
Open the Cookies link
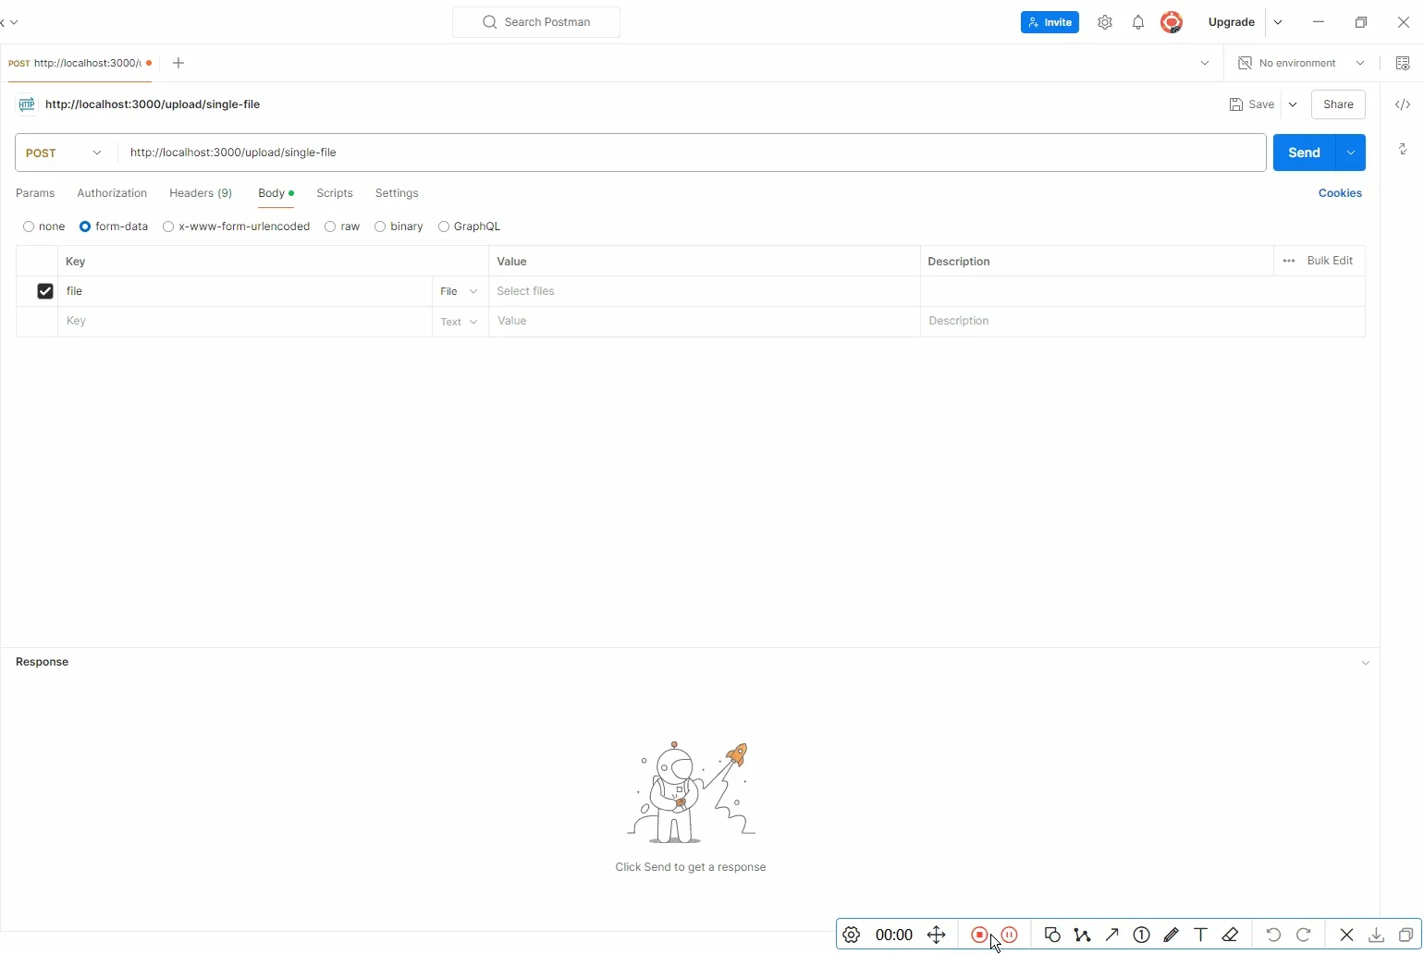coord(1340,193)
